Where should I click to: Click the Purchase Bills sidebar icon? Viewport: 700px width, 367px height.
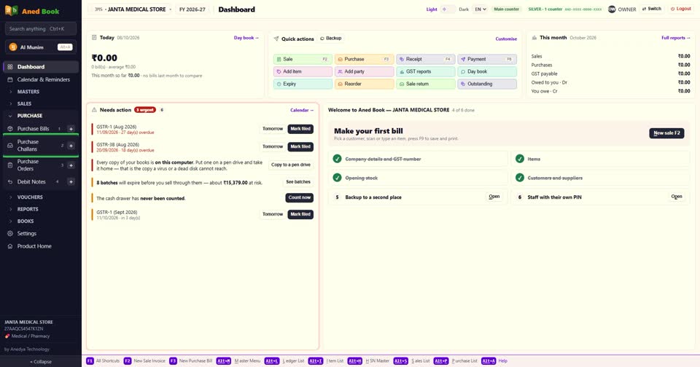(x=9, y=128)
